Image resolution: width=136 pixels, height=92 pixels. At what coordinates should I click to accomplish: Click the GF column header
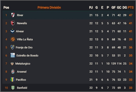(x=113, y=8)
